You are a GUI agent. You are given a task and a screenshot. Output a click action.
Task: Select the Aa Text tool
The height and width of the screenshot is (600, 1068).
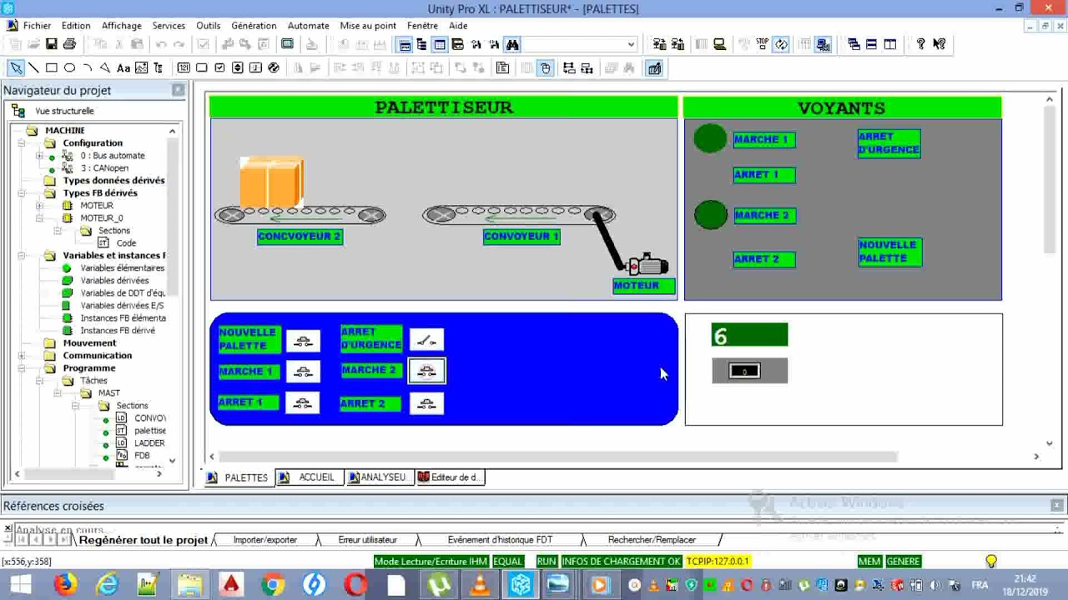coord(123,68)
